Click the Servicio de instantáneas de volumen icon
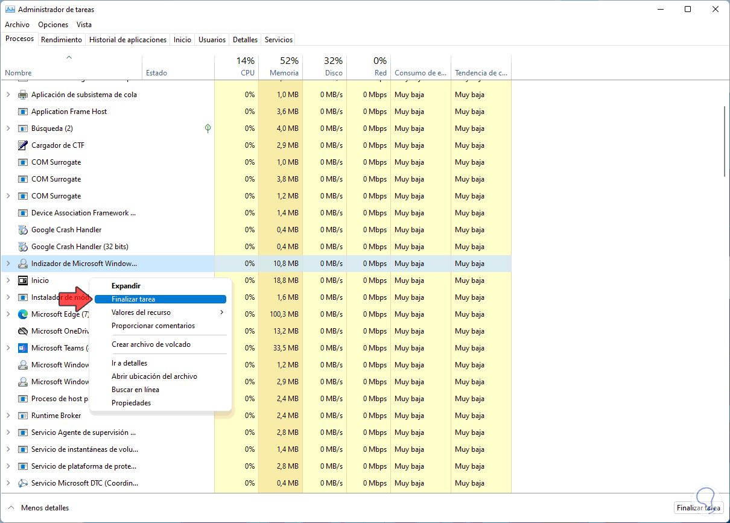The height and width of the screenshot is (523, 730). 23,449
